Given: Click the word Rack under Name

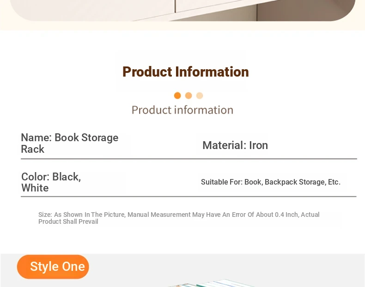Looking at the screenshot, I should tap(33, 149).
